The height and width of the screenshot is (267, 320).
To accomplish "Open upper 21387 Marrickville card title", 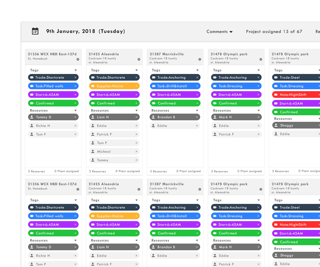I will pos(167,54).
